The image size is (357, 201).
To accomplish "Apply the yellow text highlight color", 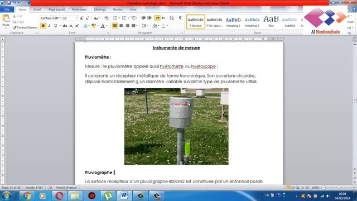I will pyautogui.click(x=93, y=26).
